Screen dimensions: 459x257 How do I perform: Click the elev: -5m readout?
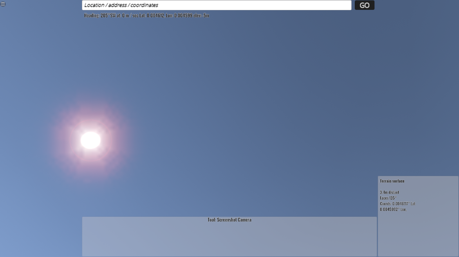tap(201, 16)
